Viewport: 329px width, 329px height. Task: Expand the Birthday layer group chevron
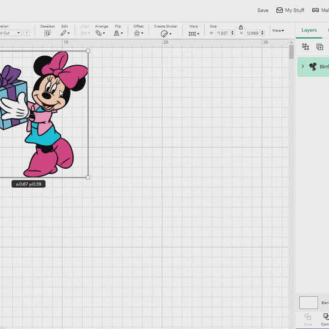click(303, 66)
